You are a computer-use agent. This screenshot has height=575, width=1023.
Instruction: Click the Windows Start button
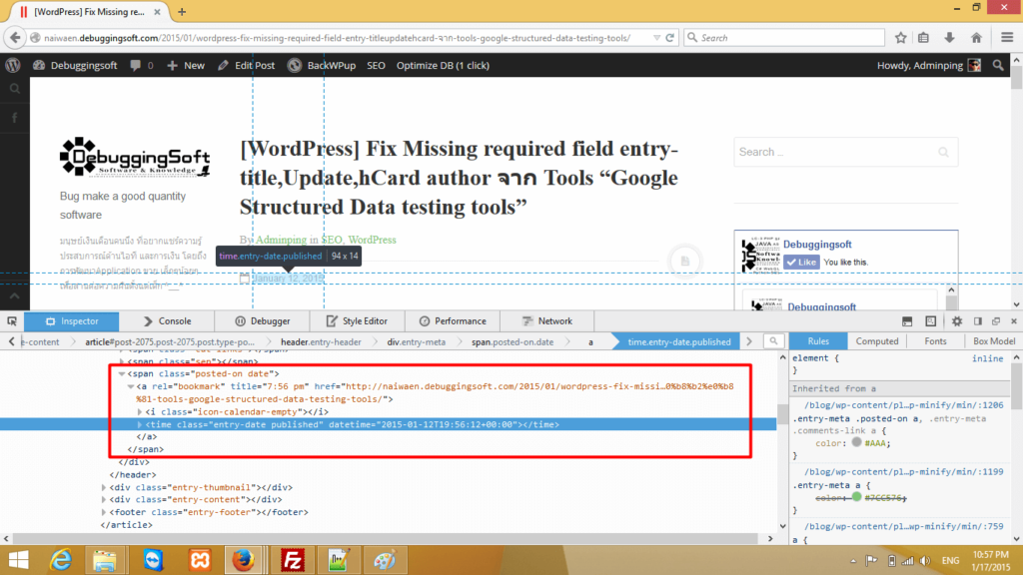point(18,560)
